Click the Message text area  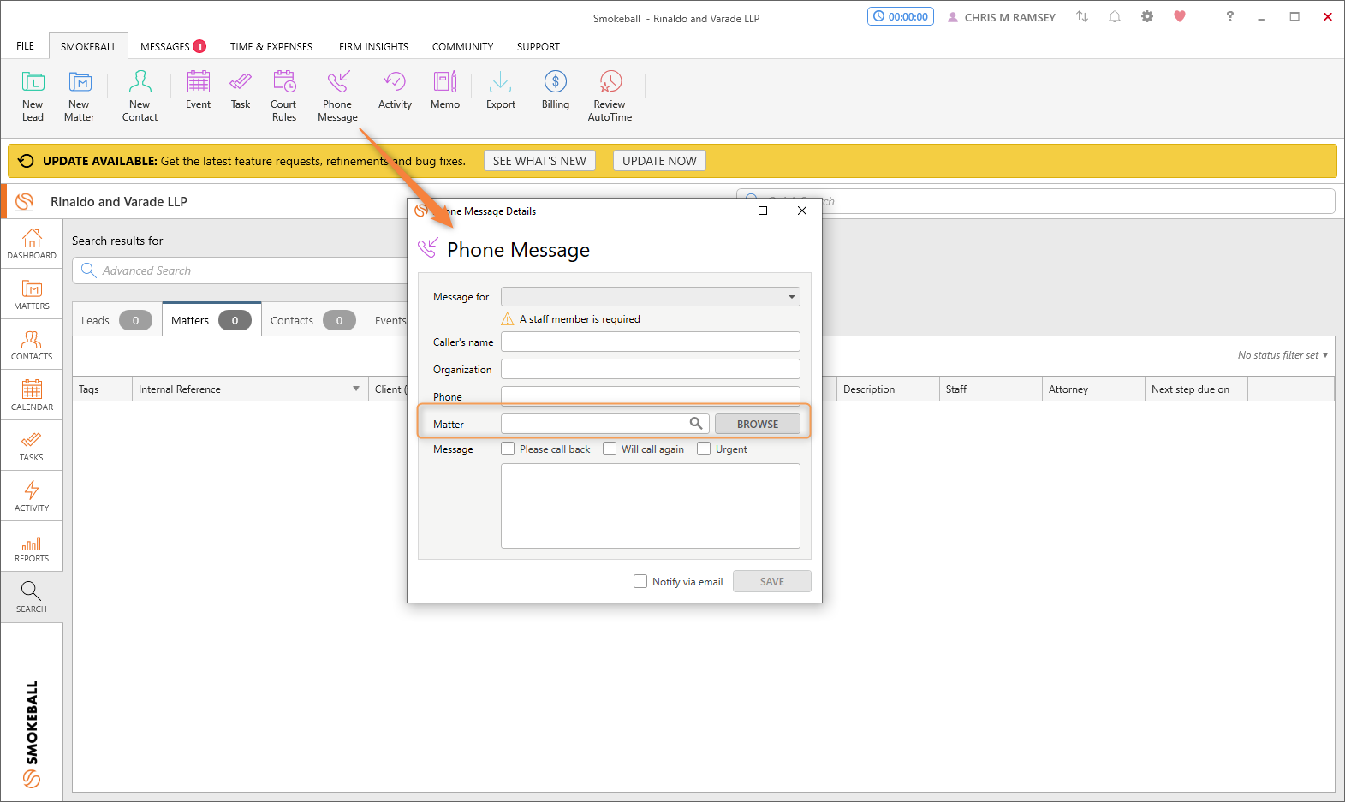[651, 506]
